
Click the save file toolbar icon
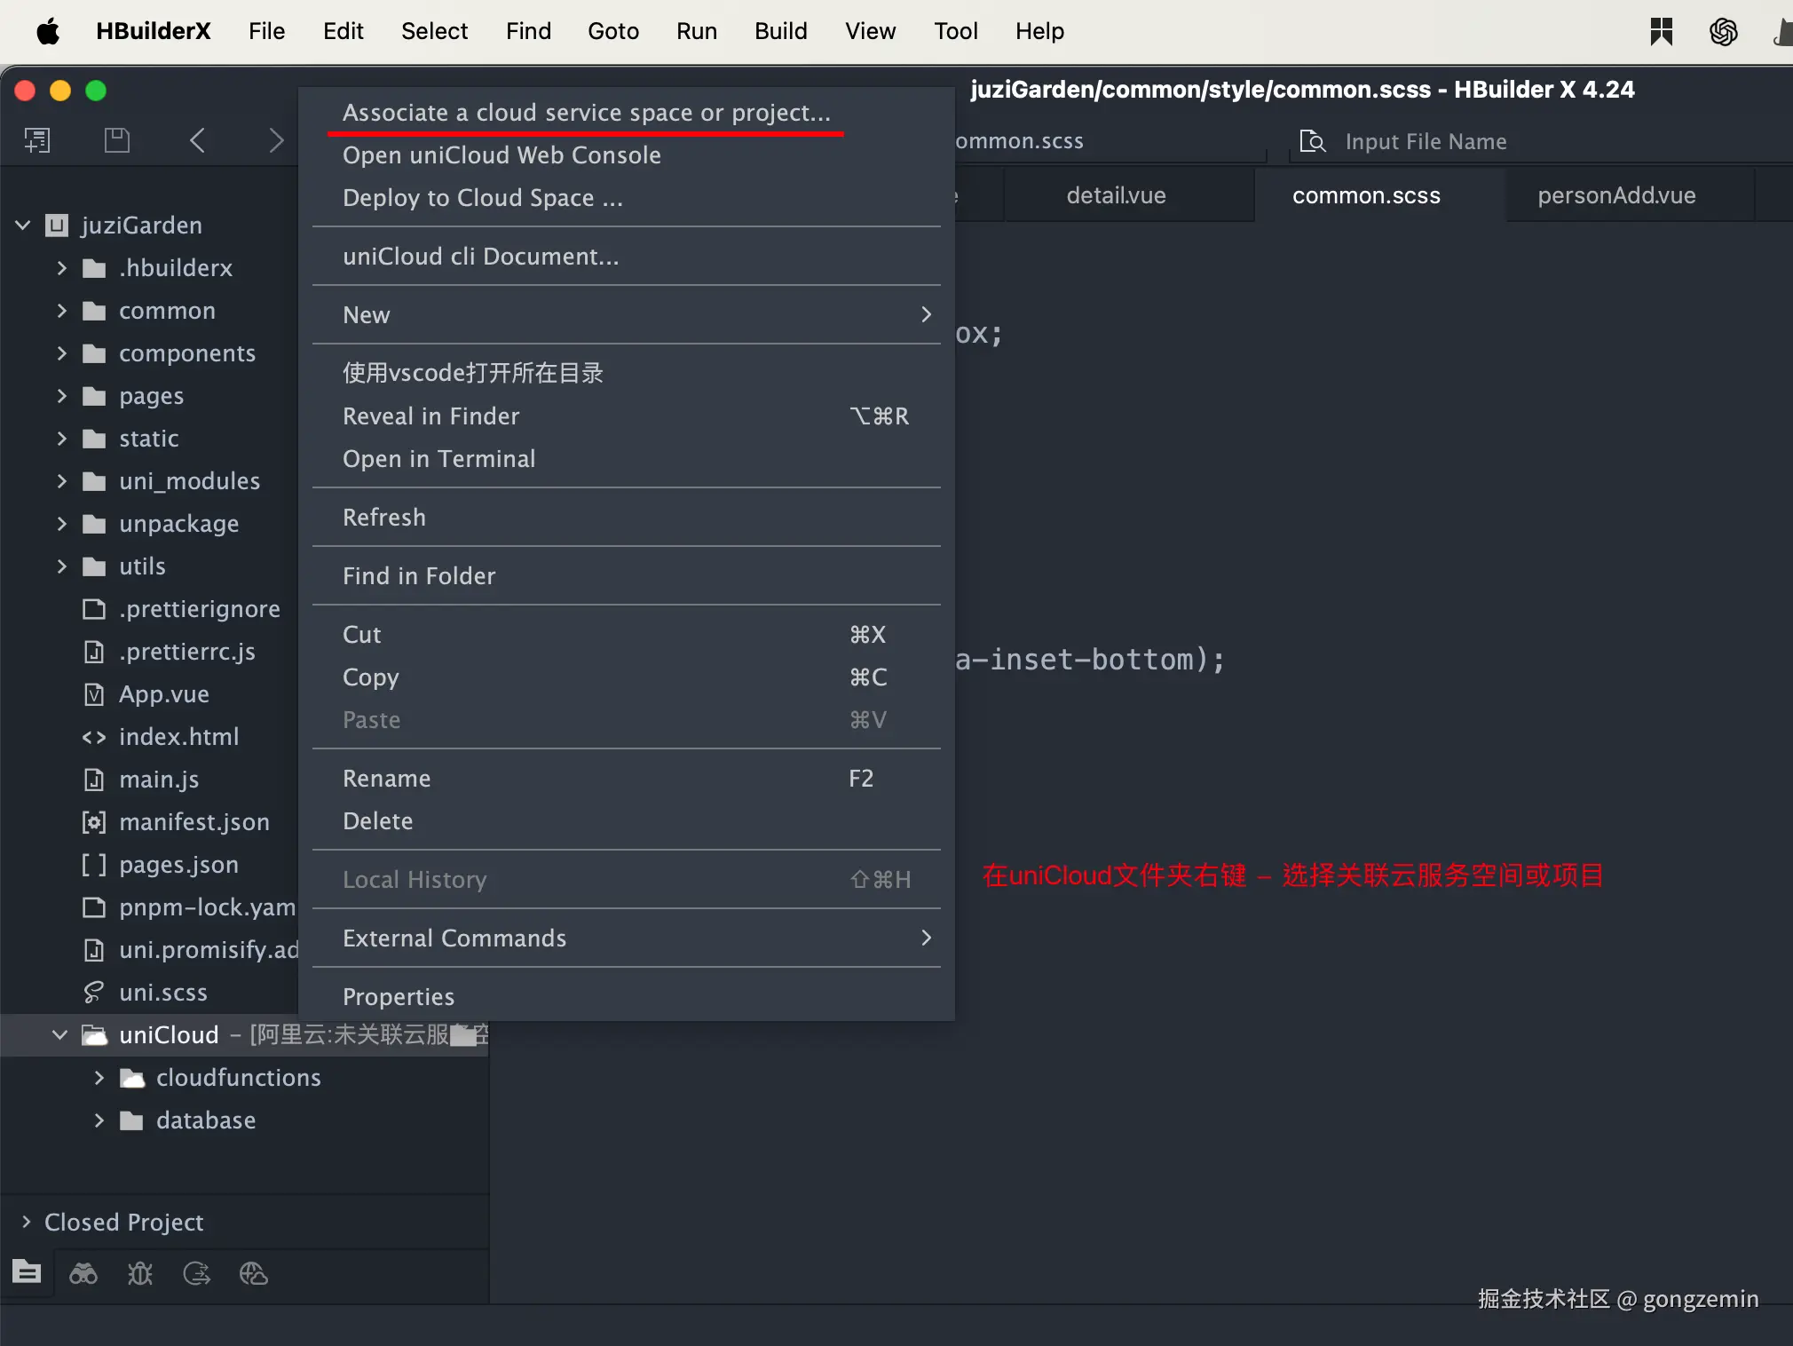pyautogui.click(x=117, y=140)
